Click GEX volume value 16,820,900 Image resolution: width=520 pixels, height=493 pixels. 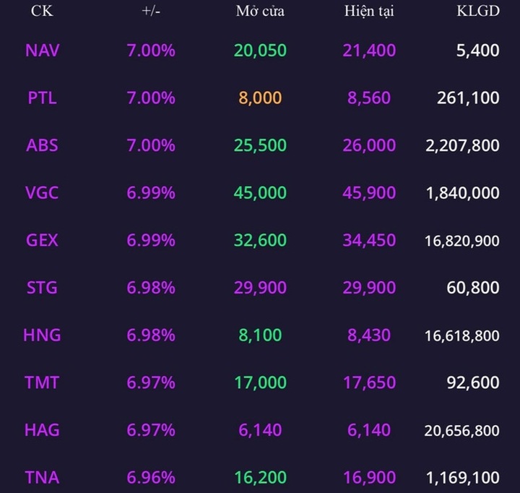461,240
